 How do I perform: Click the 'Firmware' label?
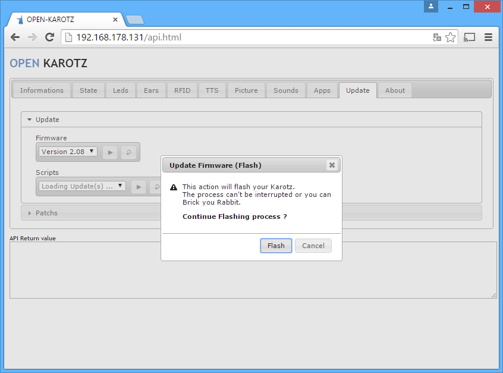click(51, 138)
